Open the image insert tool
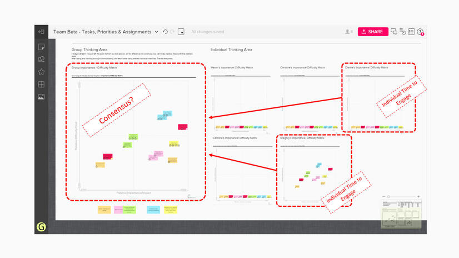Image resolution: width=459 pixels, height=258 pixels. (41, 97)
